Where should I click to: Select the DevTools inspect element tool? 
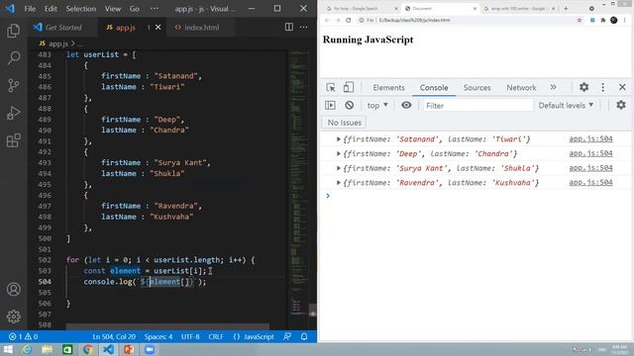pyautogui.click(x=331, y=87)
